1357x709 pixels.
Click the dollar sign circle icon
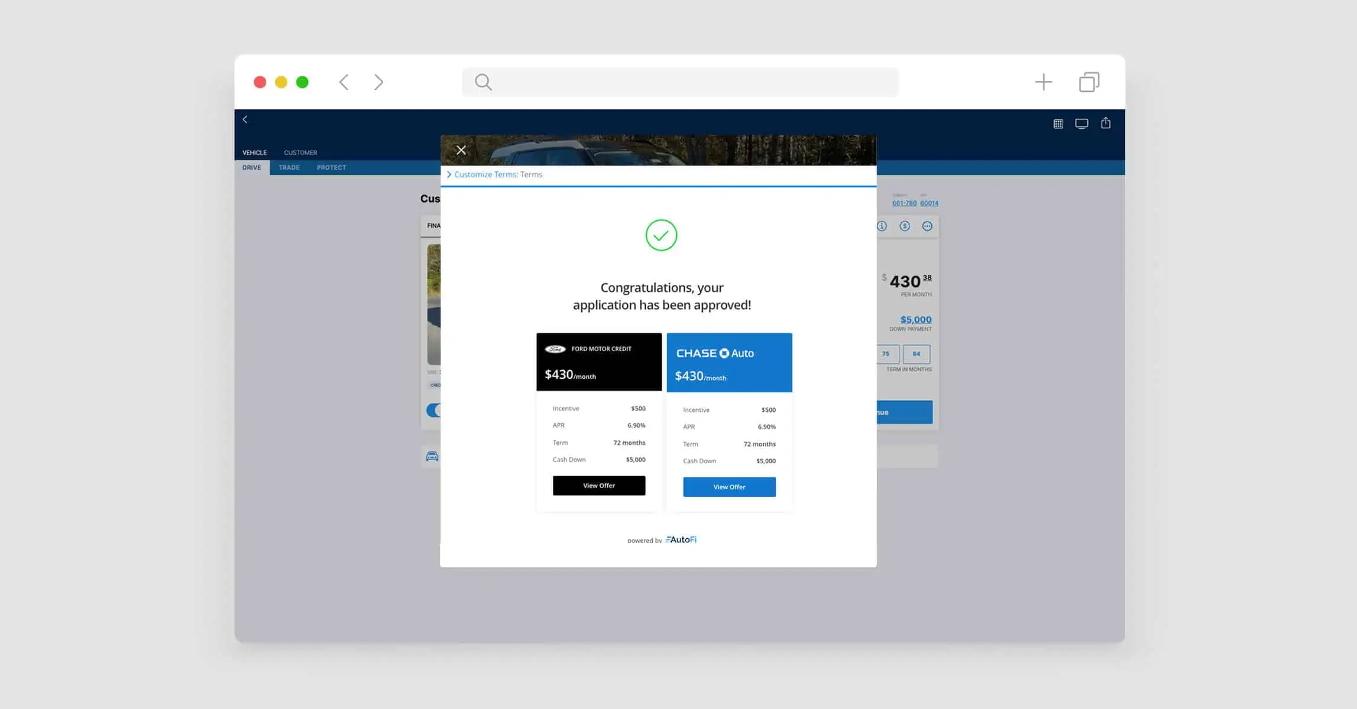point(905,226)
